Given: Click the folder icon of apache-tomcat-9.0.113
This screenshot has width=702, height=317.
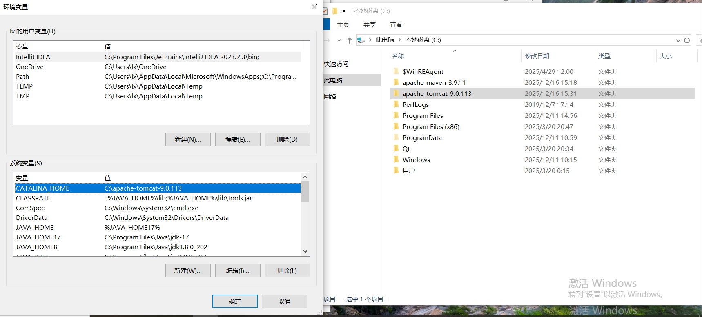Looking at the screenshot, I should (x=396, y=93).
